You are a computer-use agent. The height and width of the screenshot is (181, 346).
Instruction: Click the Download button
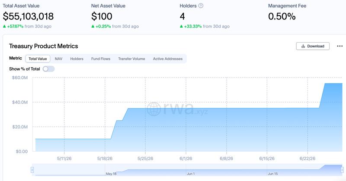pos(313,46)
